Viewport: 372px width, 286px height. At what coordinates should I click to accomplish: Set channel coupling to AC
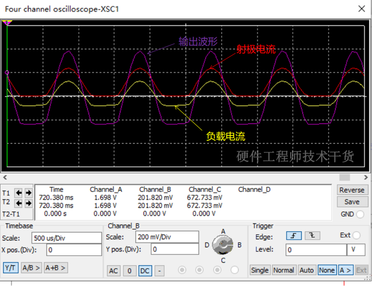click(x=113, y=270)
